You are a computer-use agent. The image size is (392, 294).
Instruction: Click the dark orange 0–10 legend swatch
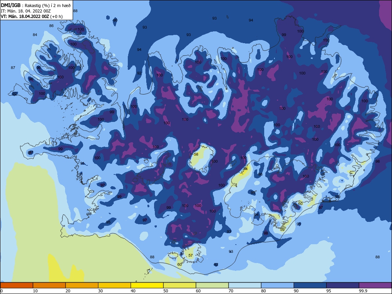coord(16,285)
